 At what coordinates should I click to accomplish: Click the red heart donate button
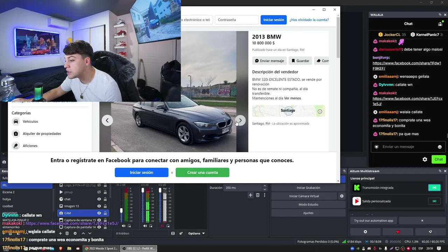click(x=398, y=232)
